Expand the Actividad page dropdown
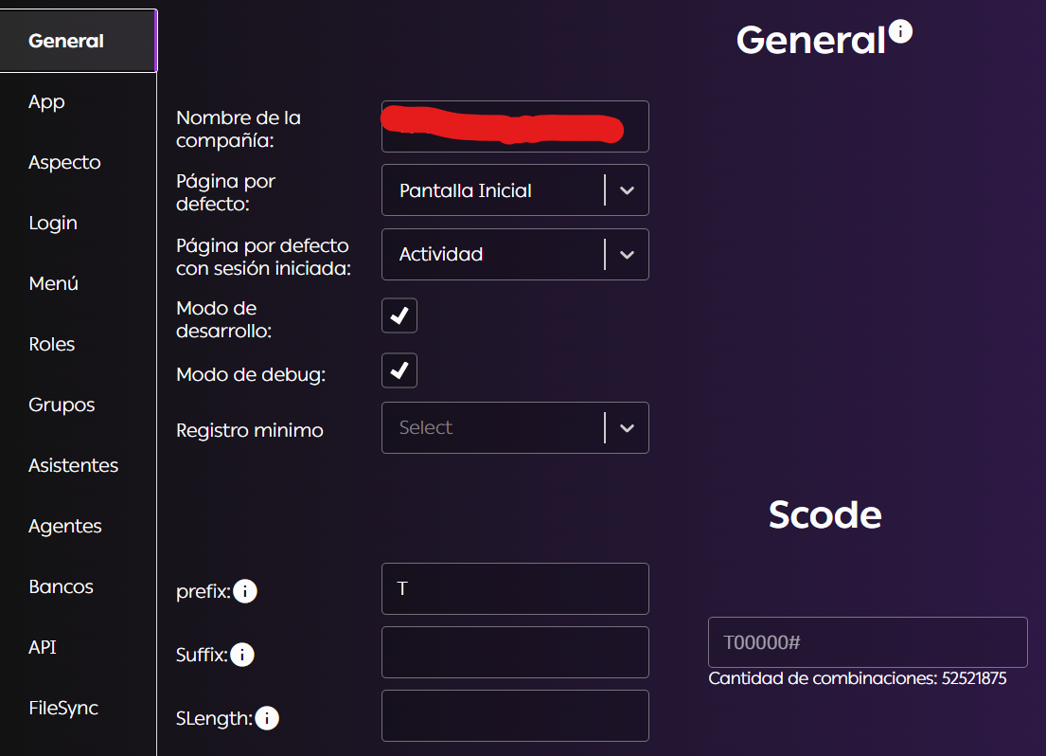 pyautogui.click(x=515, y=255)
